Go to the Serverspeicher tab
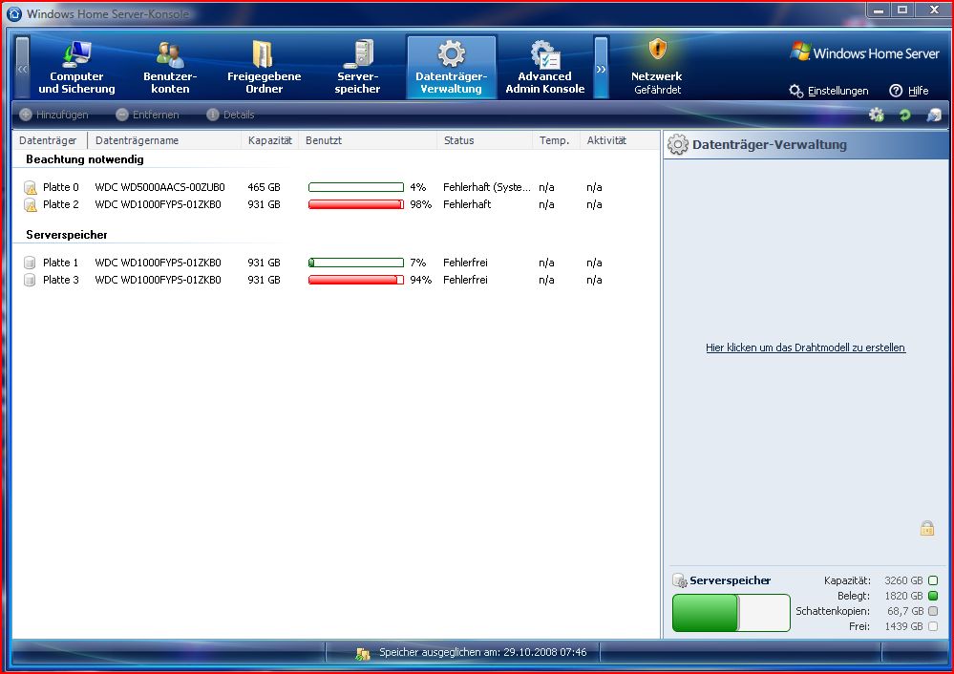Image resolution: width=954 pixels, height=674 pixels. [358, 67]
